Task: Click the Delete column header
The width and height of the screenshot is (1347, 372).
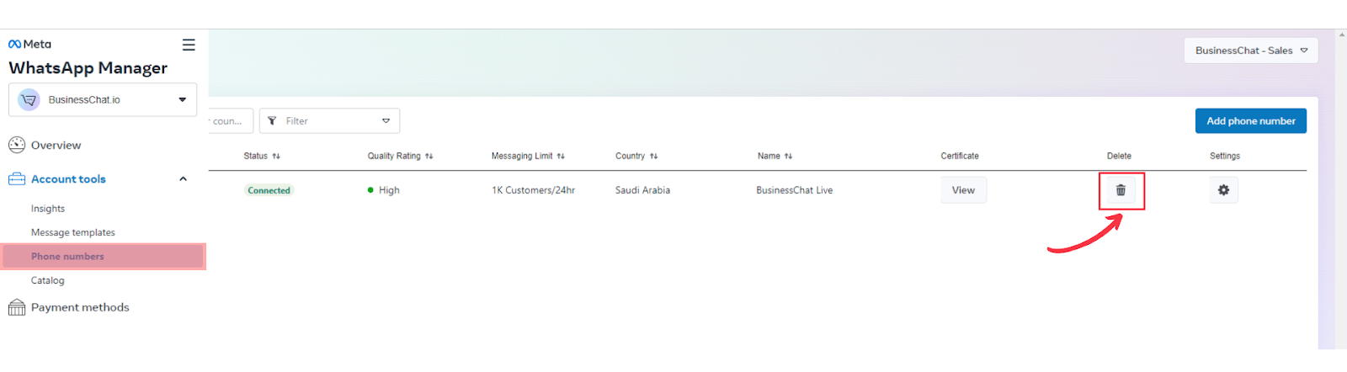Action: coord(1119,156)
